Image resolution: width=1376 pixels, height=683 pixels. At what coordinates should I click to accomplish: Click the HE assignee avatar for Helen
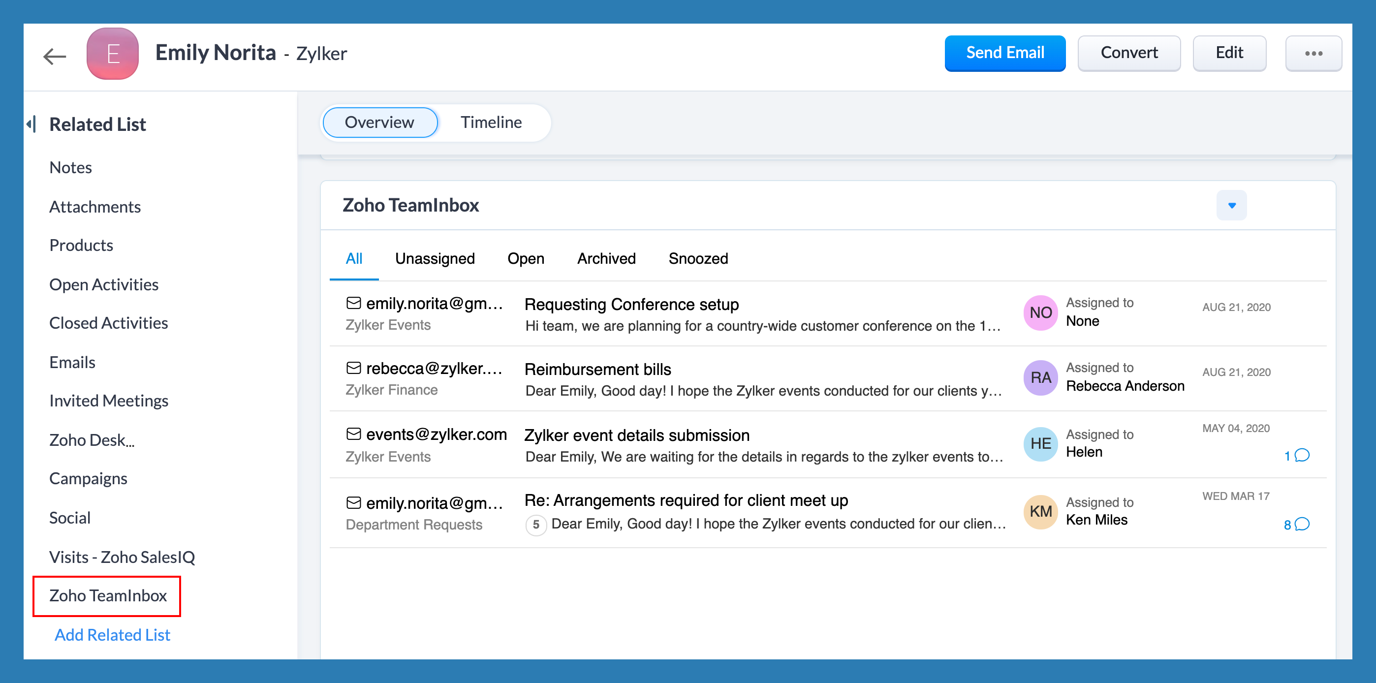click(1040, 443)
